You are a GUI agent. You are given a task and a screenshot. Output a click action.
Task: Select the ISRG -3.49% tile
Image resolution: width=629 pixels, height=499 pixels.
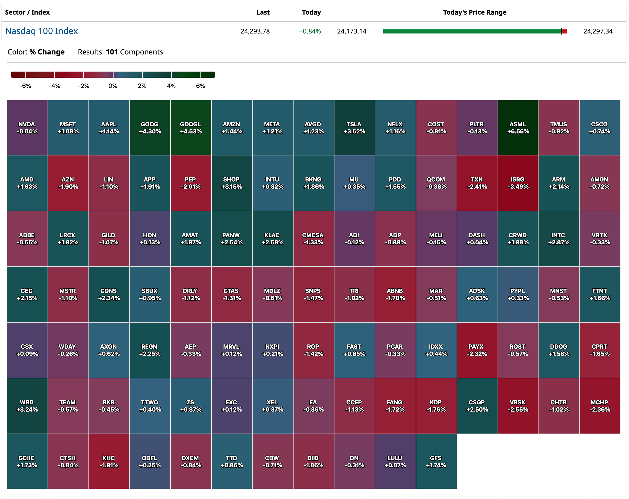coord(518,183)
